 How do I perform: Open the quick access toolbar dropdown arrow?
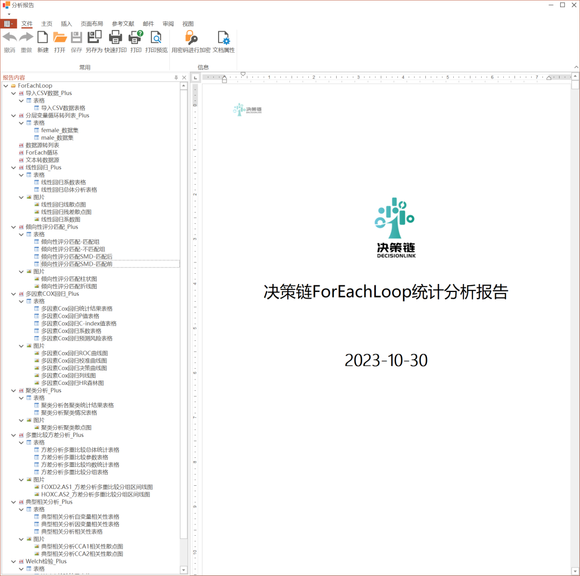(9, 14)
